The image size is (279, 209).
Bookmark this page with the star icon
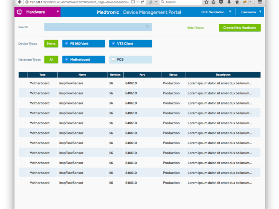click(x=206, y=2)
